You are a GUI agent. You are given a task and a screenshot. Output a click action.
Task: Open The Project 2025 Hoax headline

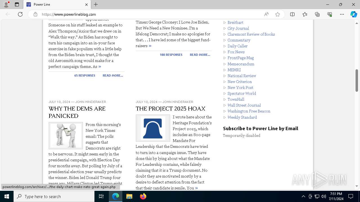[170, 109]
